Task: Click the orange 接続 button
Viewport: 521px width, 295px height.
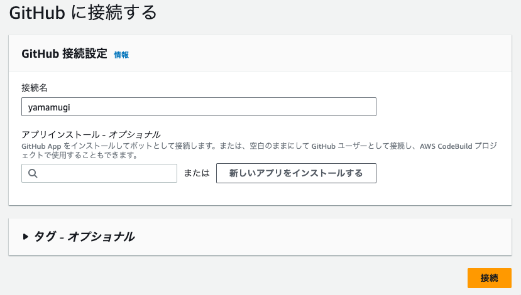Action: click(489, 278)
